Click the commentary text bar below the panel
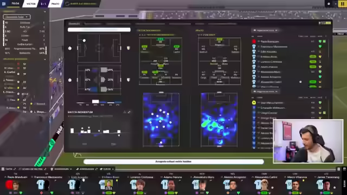The image size is (347, 195). 173,161
